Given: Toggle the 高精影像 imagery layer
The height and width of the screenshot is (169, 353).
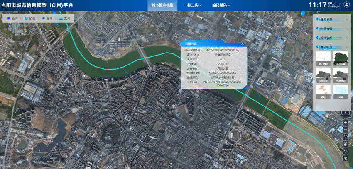Looking at the screenshot, I should 341,58.
